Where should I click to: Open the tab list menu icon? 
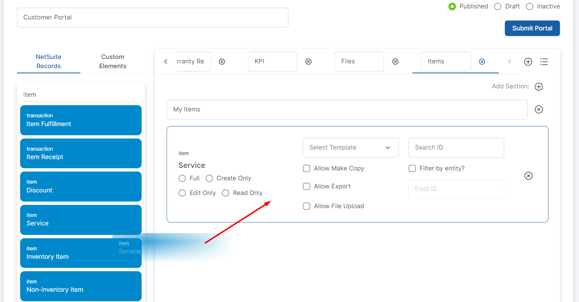[x=544, y=62]
